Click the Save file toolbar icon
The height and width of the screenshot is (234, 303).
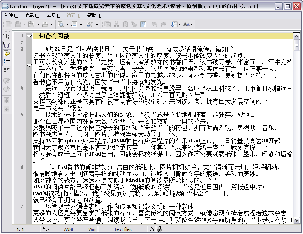[18, 24]
